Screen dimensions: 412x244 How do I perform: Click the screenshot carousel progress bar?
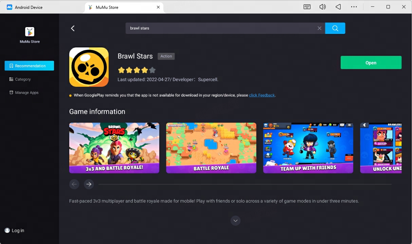(245, 184)
